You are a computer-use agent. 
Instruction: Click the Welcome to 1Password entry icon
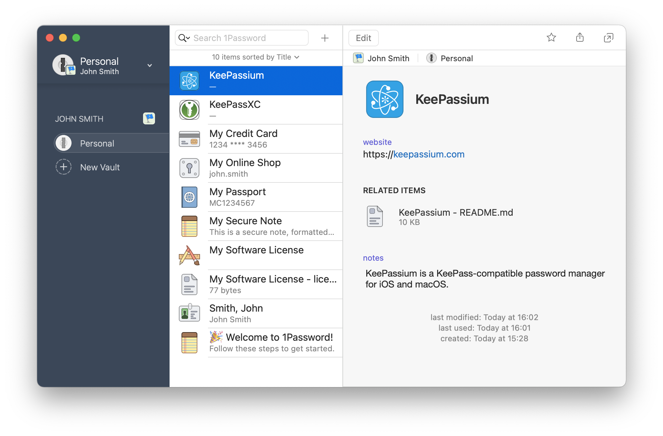tap(189, 343)
